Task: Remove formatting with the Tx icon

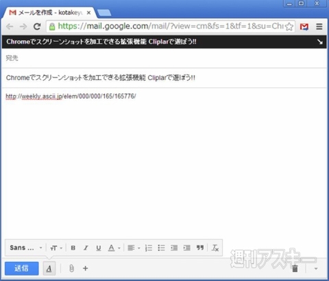Action: point(215,247)
